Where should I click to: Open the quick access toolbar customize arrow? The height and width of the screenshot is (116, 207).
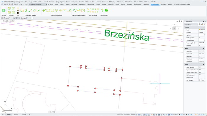48,4
